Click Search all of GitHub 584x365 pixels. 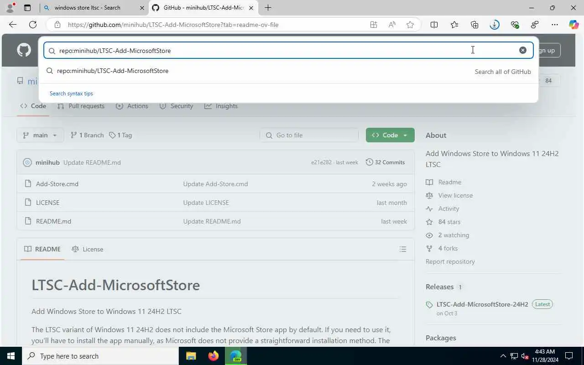[x=503, y=72]
